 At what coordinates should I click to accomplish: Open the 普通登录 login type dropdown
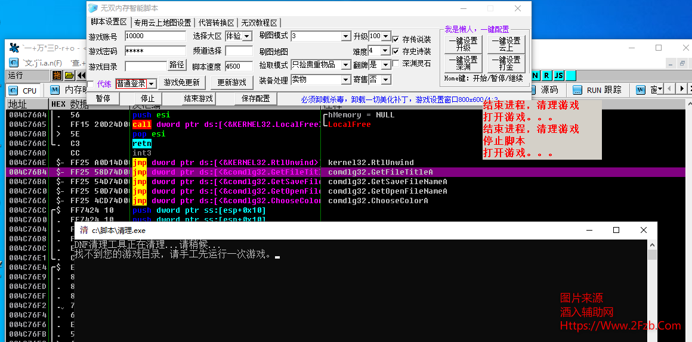coord(151,84)
